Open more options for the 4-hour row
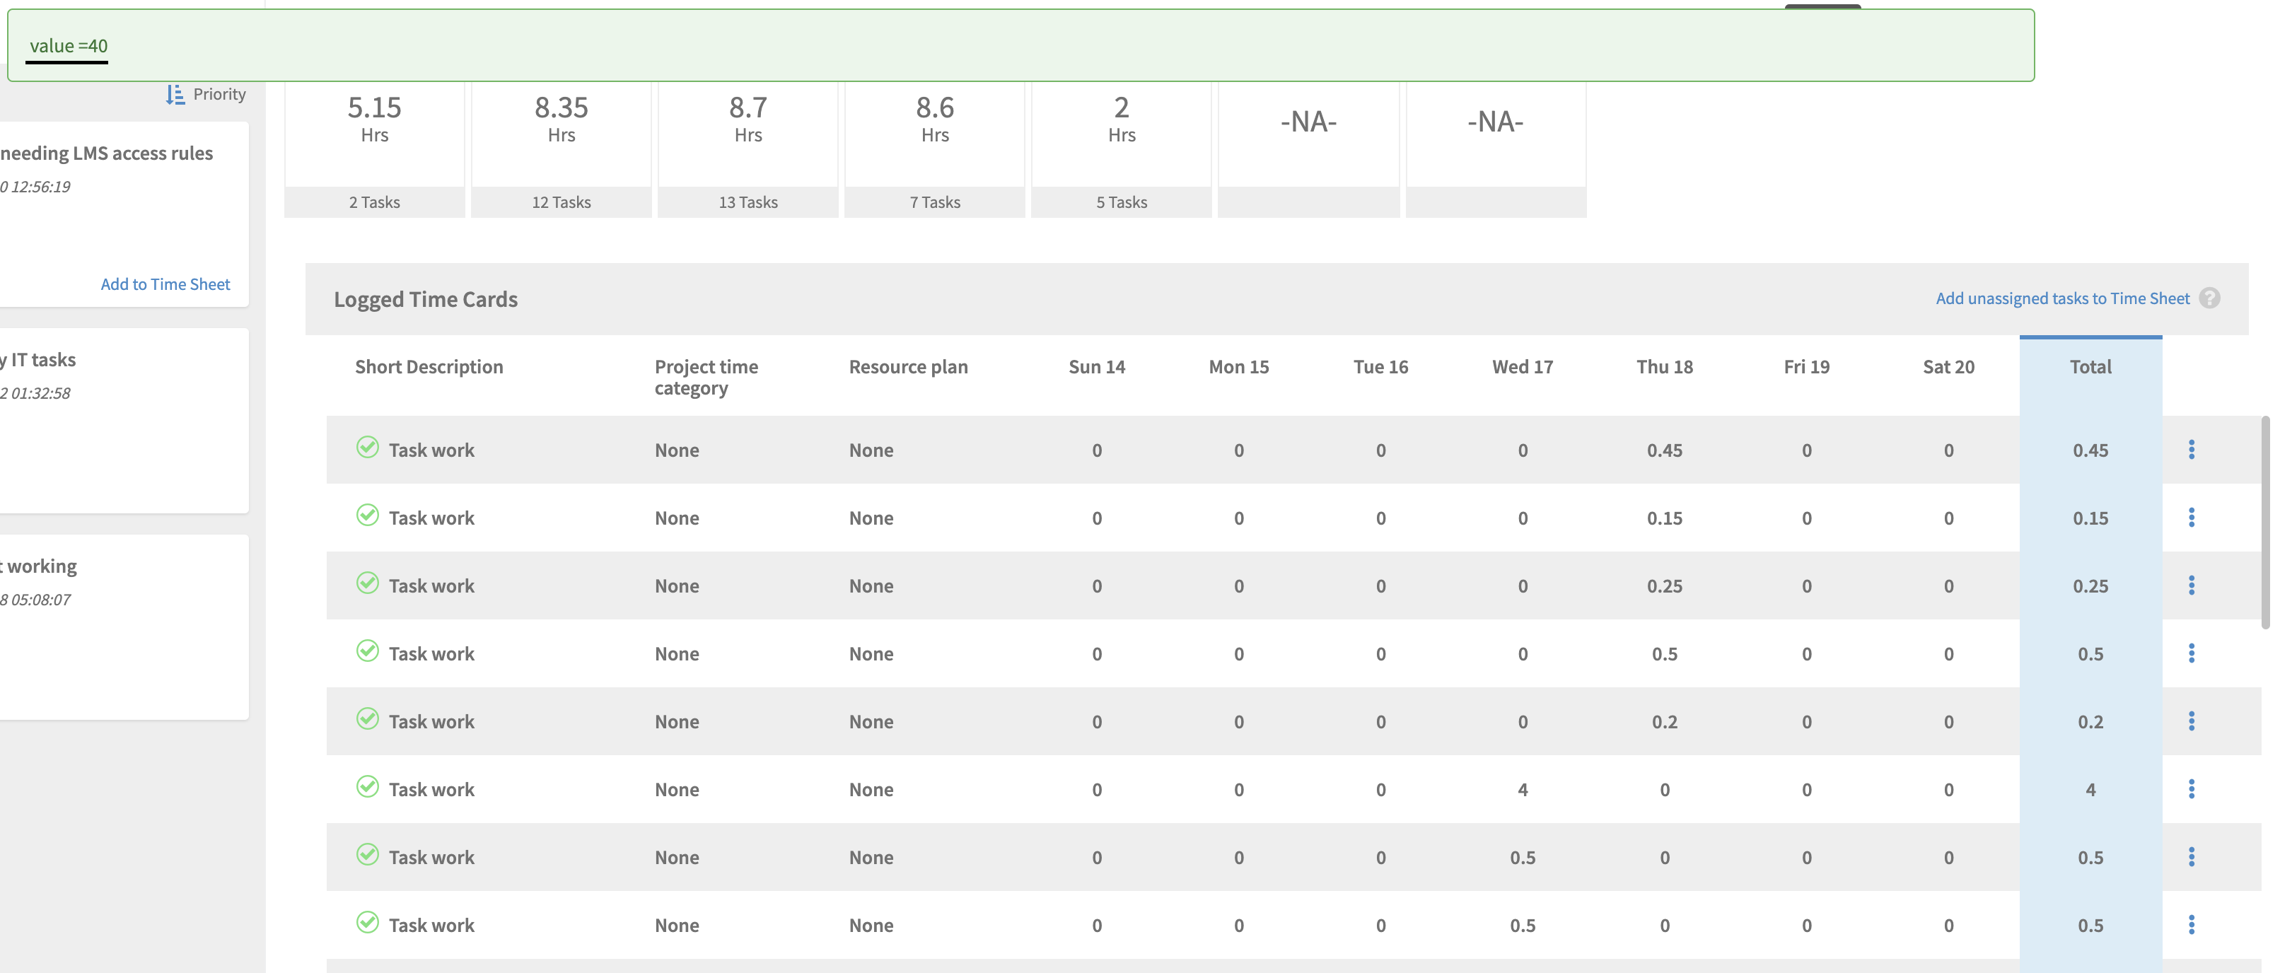The width and height of the screenshot is (2280, 973). pos(2192,789)
